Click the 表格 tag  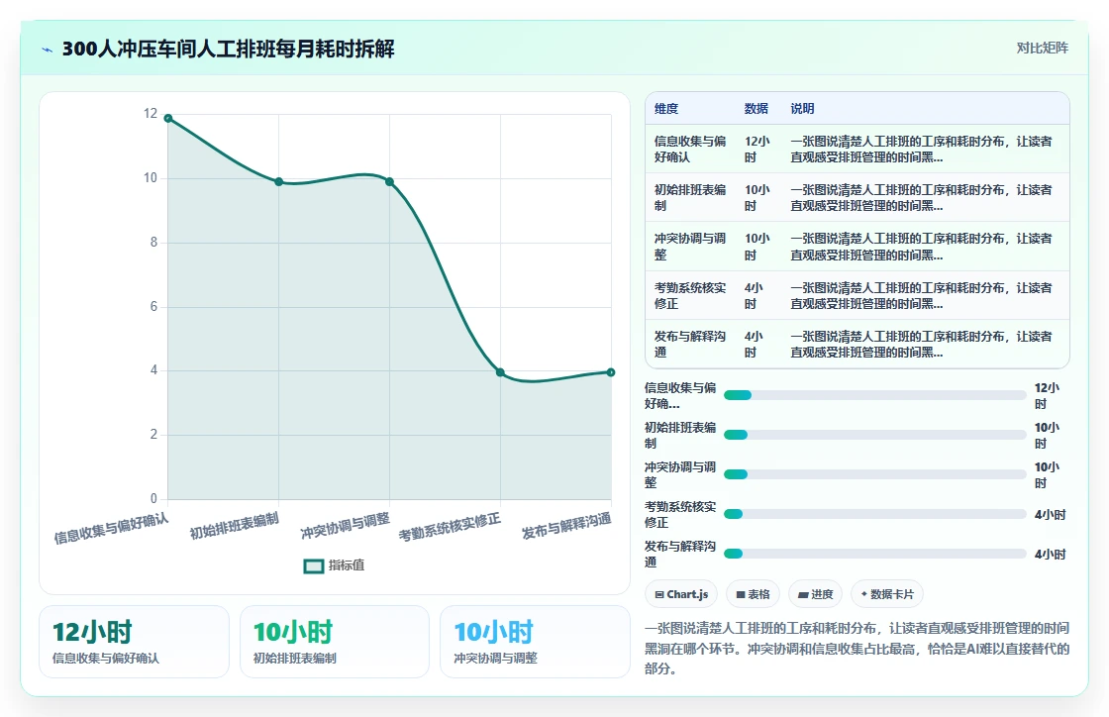[753, 594]
